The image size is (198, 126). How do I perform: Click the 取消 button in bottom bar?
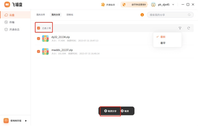pos(125,111)
